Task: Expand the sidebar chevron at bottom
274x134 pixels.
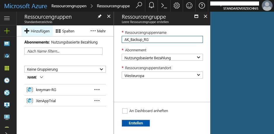Action: tap(7, 133)
